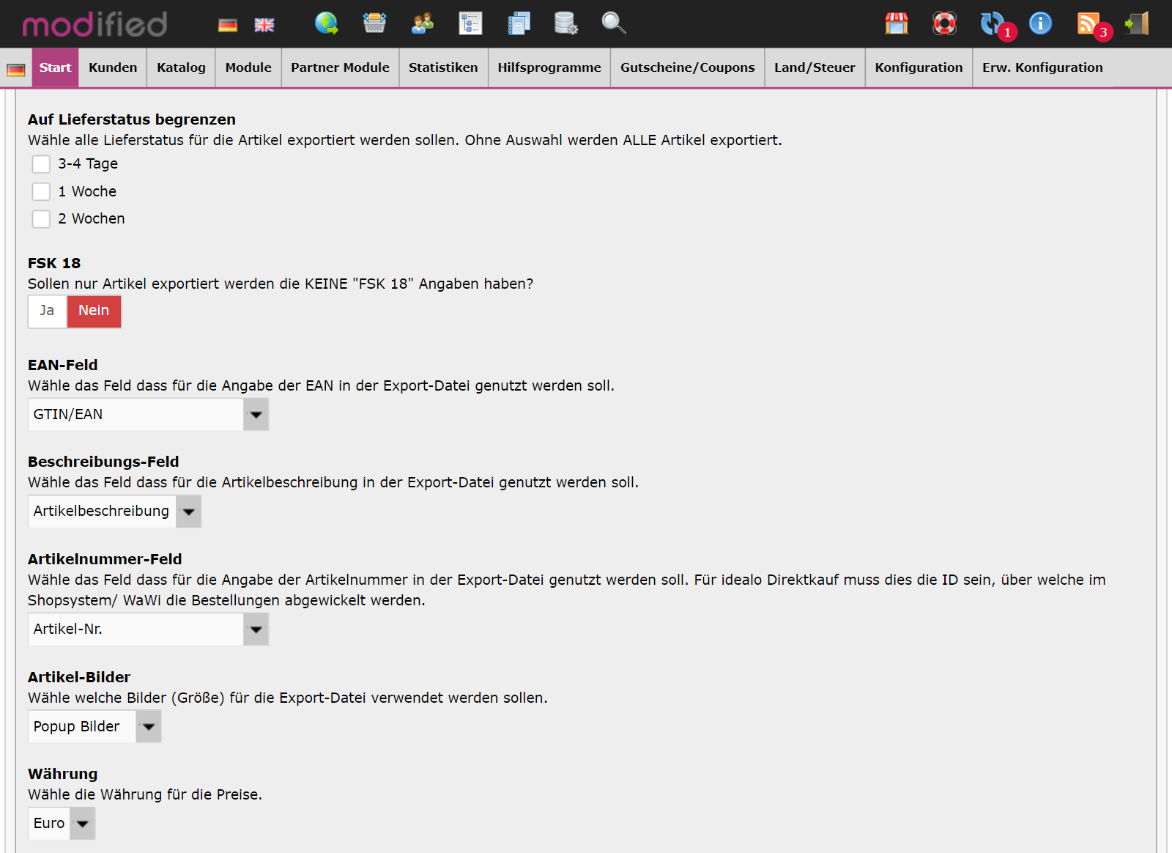Check the '2 Wochen' delivery status
This screenshot has width=1172, height=853.
click(41, 219)
